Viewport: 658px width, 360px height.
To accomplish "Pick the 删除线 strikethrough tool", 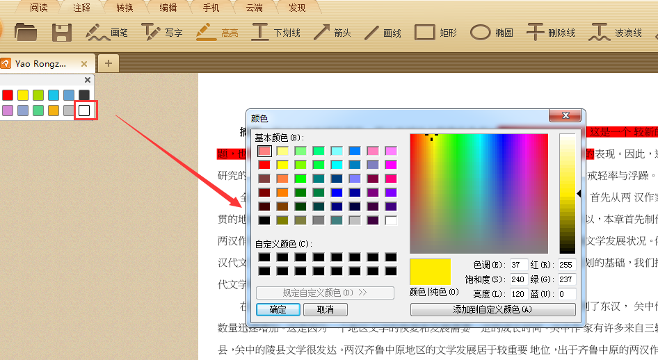I will (550, 32).
